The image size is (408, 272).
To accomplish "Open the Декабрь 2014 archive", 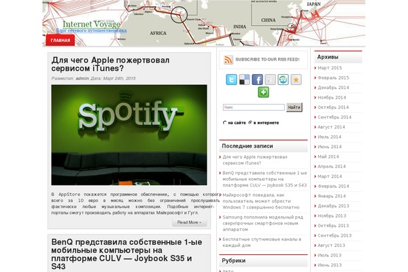I will tap(333, 88).
